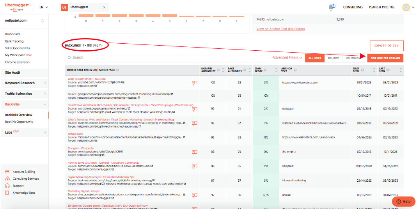Click the Account & Billing card icon
This screenshot has height=209, width=417.
coord(7,172)
